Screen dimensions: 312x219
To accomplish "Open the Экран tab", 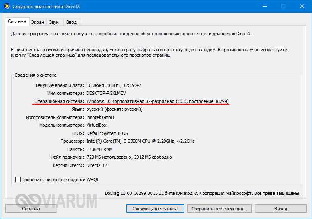I will pos(37,22).
